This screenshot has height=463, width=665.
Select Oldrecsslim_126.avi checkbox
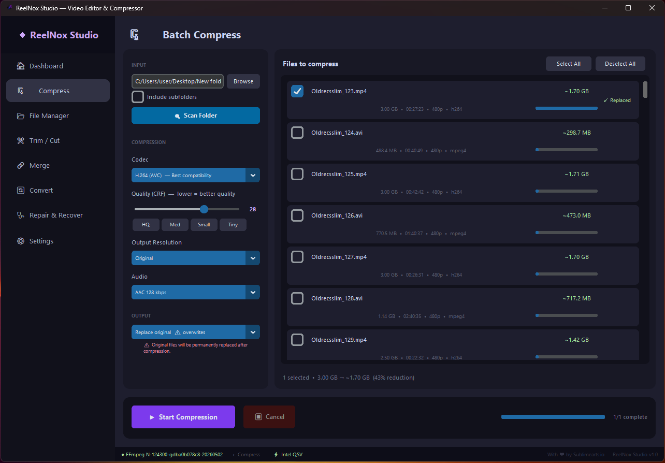click(x=297, y=215)
